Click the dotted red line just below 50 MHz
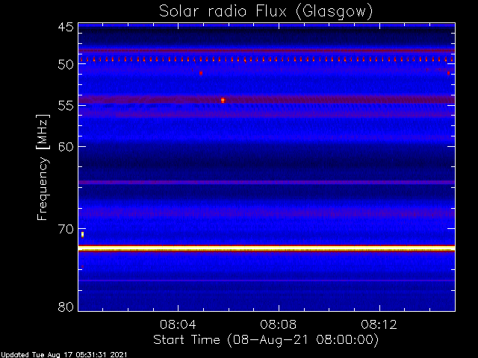Screen dimensions: 478x358 pyautogui.click(x=267, y=60)
